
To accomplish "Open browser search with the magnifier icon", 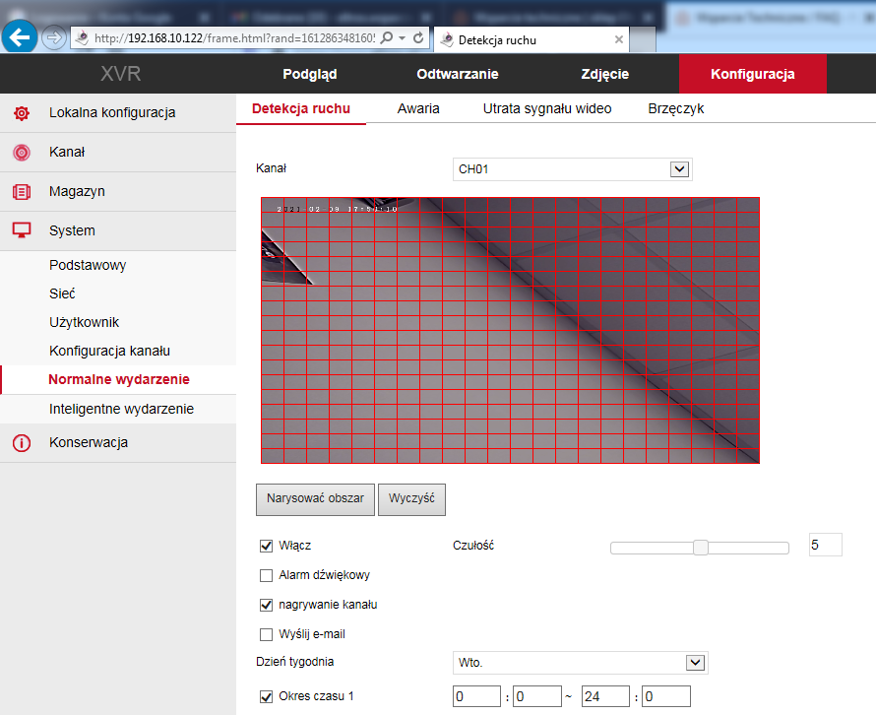I will [387, 37].
